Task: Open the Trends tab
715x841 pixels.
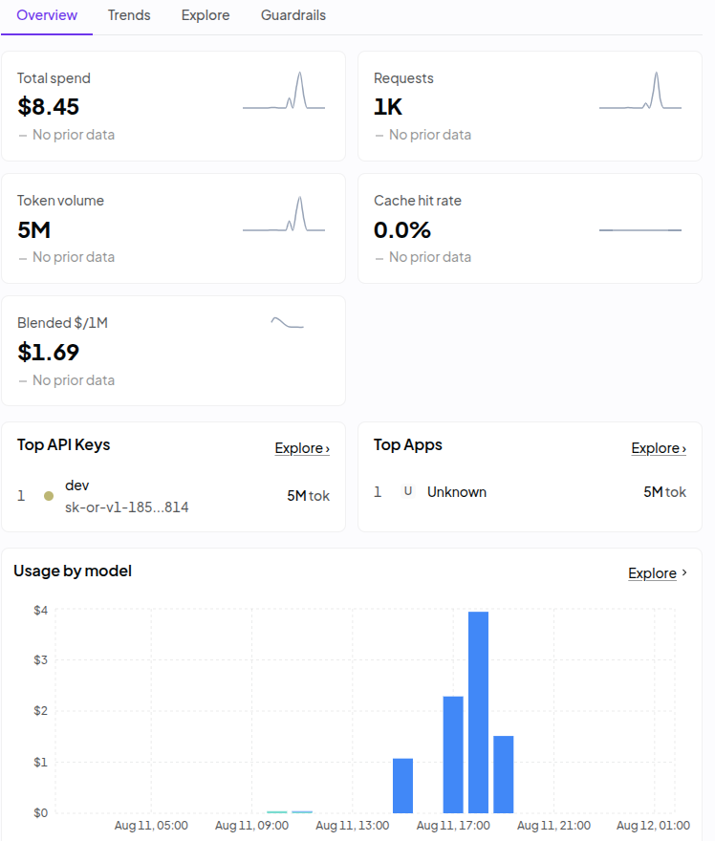Action: tap(129, 15)
